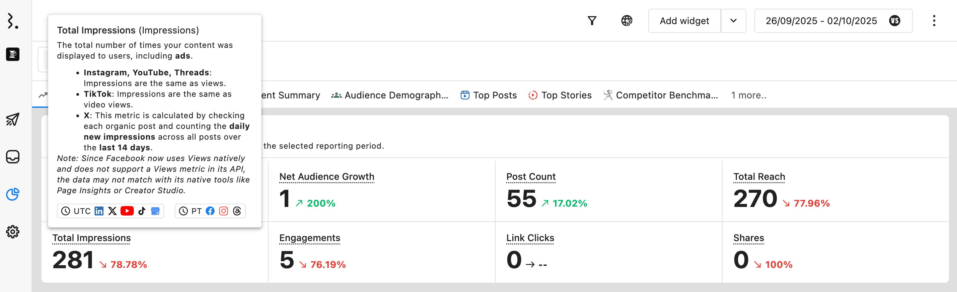The width and height of the screenshot is (957, 292).
Task: Toggle the VS compare badge in date range
Action: pyautogui.click(x=895, y=21)
